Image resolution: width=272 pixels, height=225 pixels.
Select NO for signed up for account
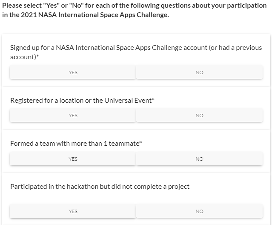click(x=199, y=72)
